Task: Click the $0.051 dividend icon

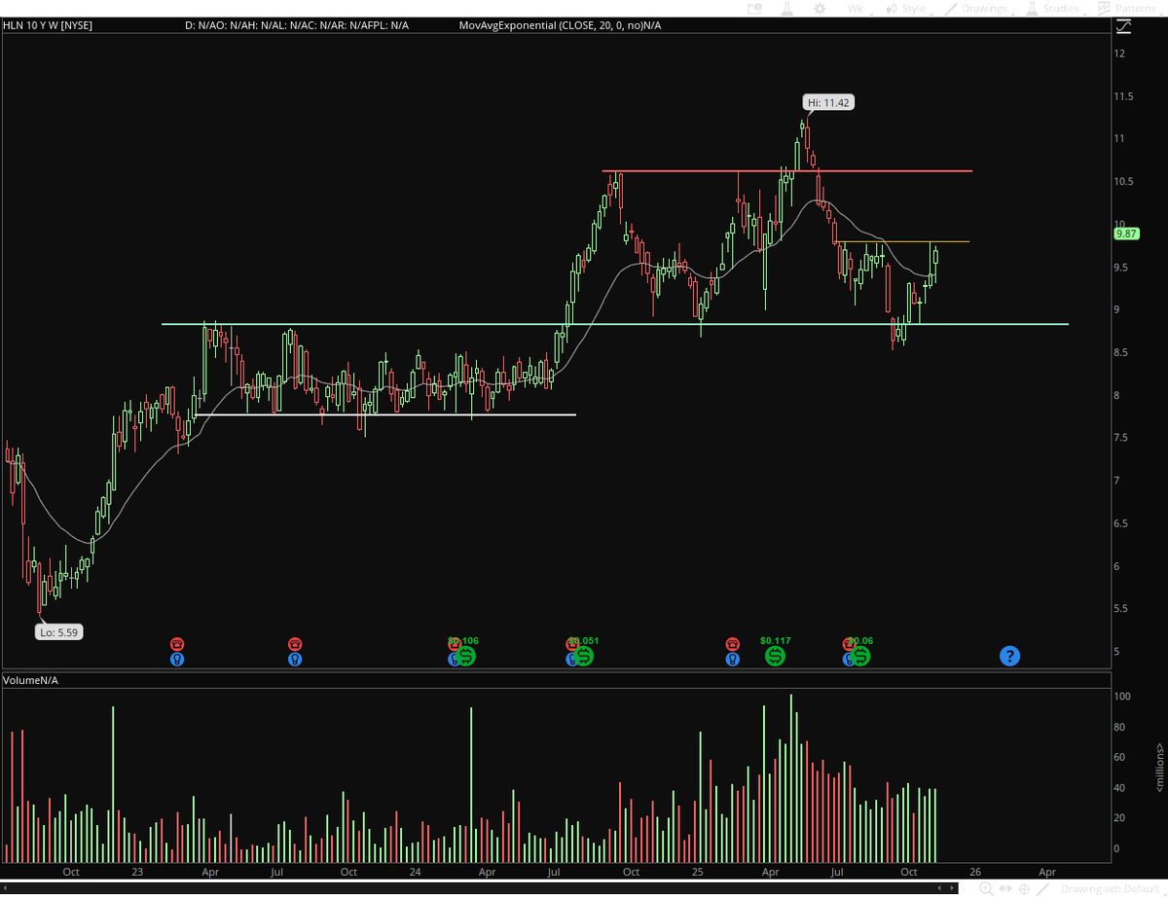Action: [583, 656]
